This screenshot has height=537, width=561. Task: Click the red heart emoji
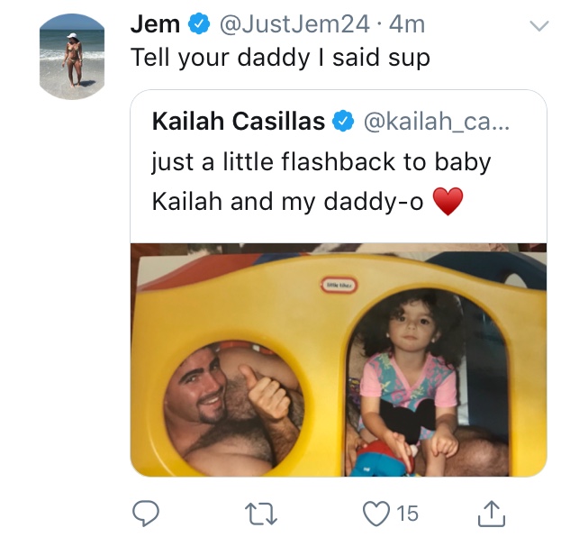tap(448, 201)
